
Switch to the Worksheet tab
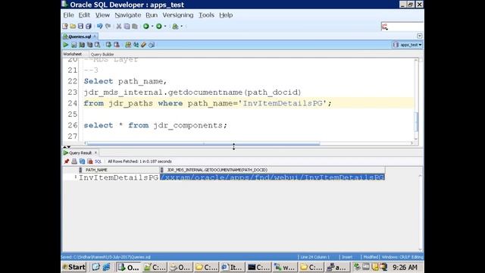point(73,54)
